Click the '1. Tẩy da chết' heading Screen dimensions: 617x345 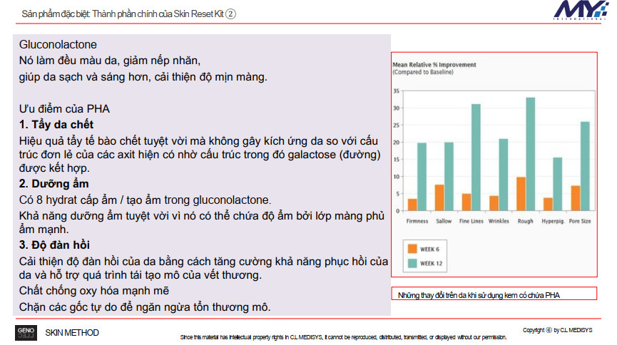[56, 125]
